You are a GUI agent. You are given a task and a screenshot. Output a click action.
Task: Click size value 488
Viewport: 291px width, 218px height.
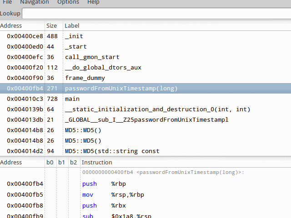(52, 36)
